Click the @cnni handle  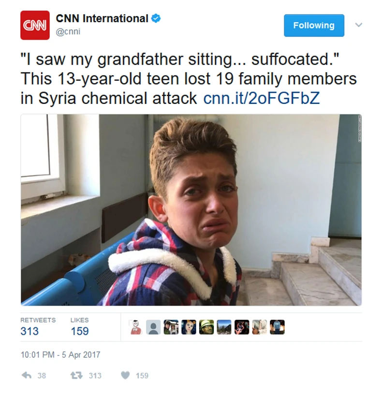pos(68,31)
